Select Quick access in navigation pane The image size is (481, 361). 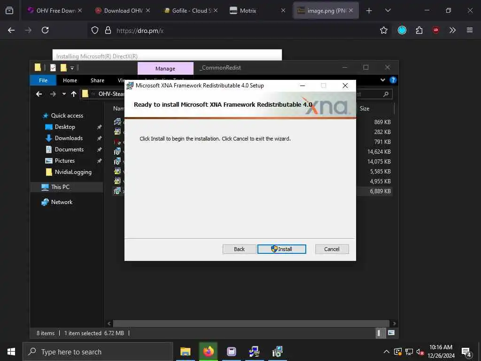click(67, 116)
